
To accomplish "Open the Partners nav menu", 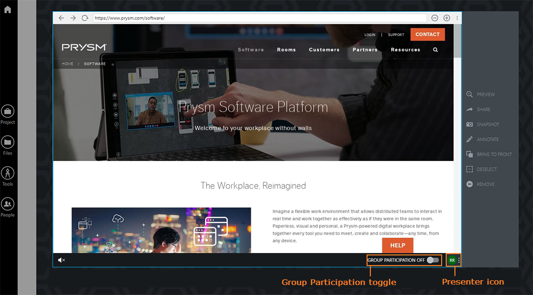I will click(x=365, y=49).
